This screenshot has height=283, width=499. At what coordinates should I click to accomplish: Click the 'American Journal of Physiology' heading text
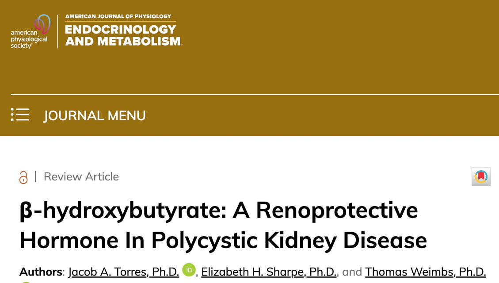tap(118, 16)
